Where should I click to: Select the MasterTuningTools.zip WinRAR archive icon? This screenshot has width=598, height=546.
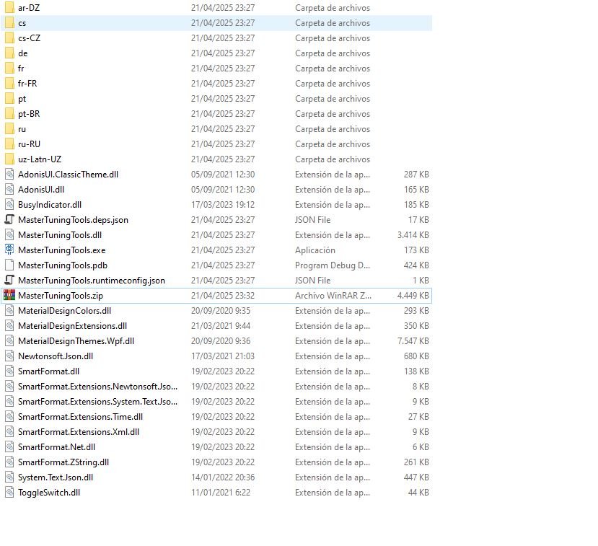coord(9,296)
